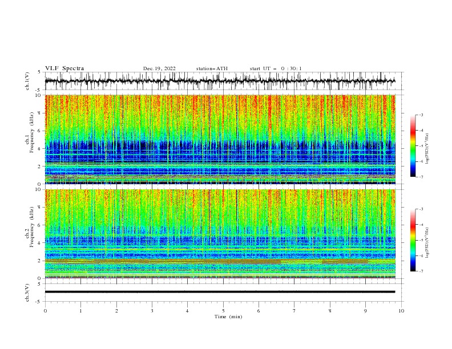Click the "station=ATH" header label

(x=212, y=68)
